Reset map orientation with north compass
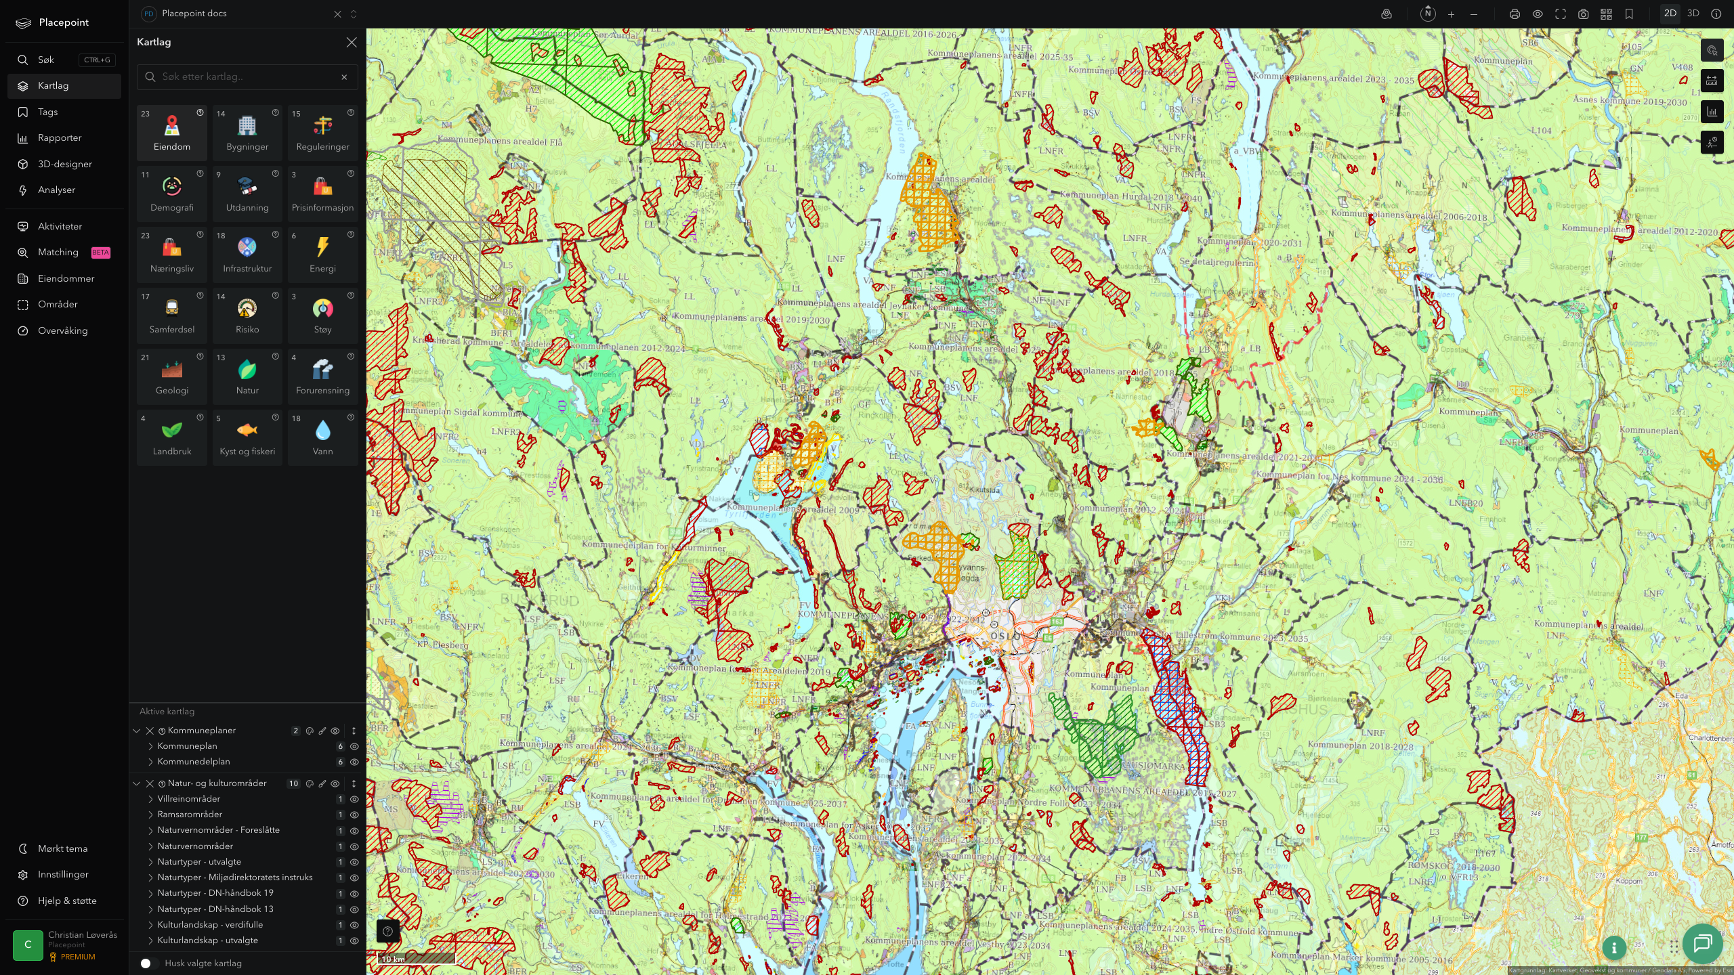The width and height of the screenshot is (1734, 975). [1428, 14]
